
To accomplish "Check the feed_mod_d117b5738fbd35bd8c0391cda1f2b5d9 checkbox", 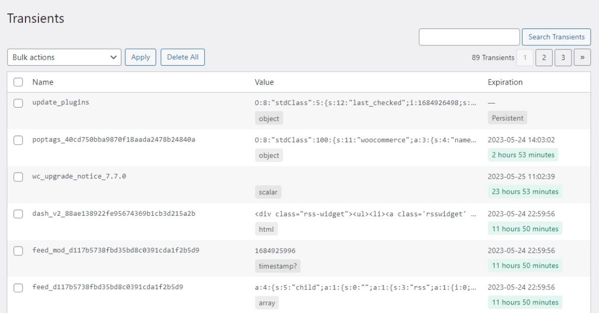I will (18, 251).
